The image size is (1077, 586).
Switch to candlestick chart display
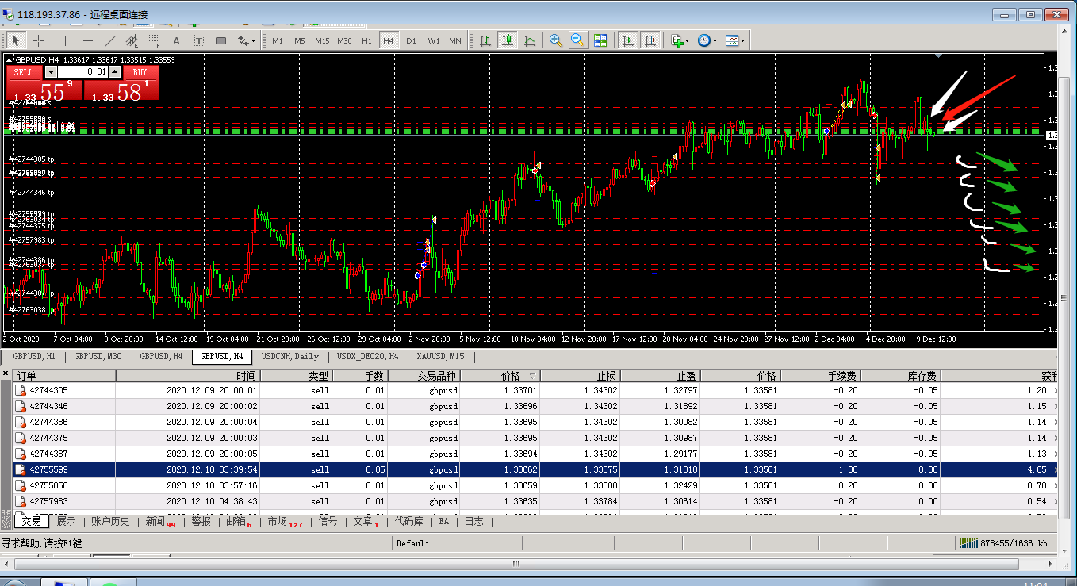(x=507, y=40)
